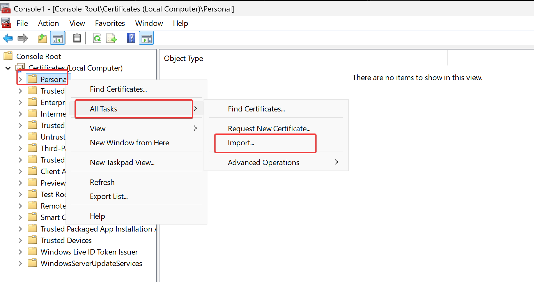The image size is (534, 282).
Task: Choose Import... from All Tasks submenu
Action: [x=241, y=143]
